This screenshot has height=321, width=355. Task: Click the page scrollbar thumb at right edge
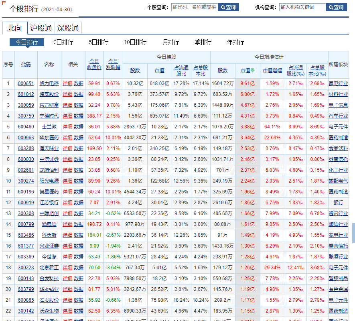click(354, 233)
